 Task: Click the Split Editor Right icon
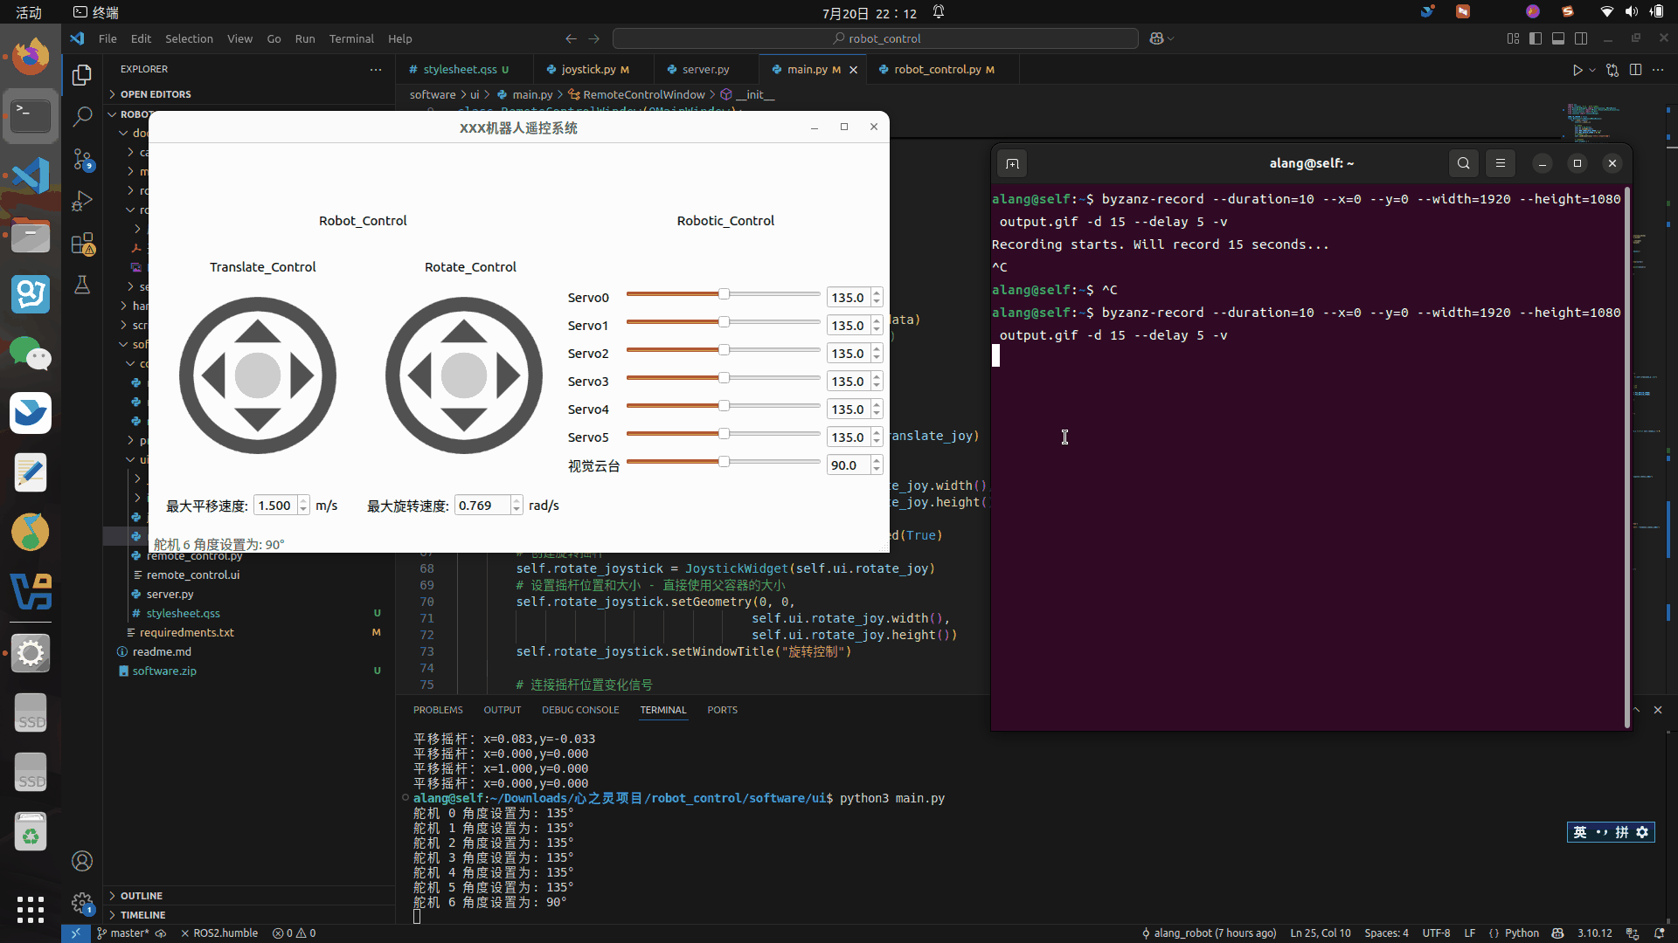pos(1635,70)
